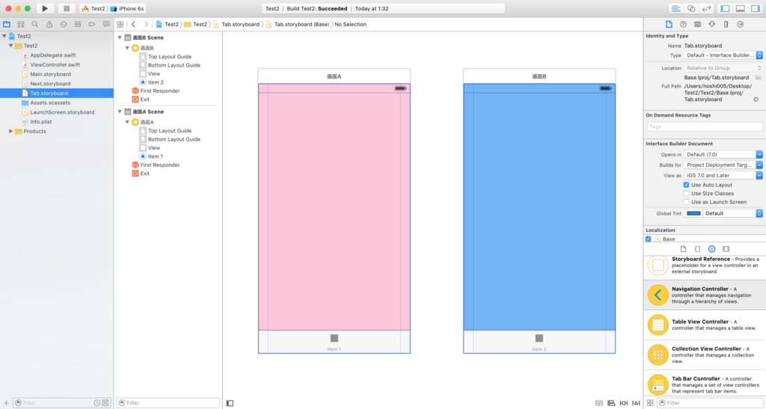
Task: Enable Use Size Classes checkbox
Action: point(687,193)
